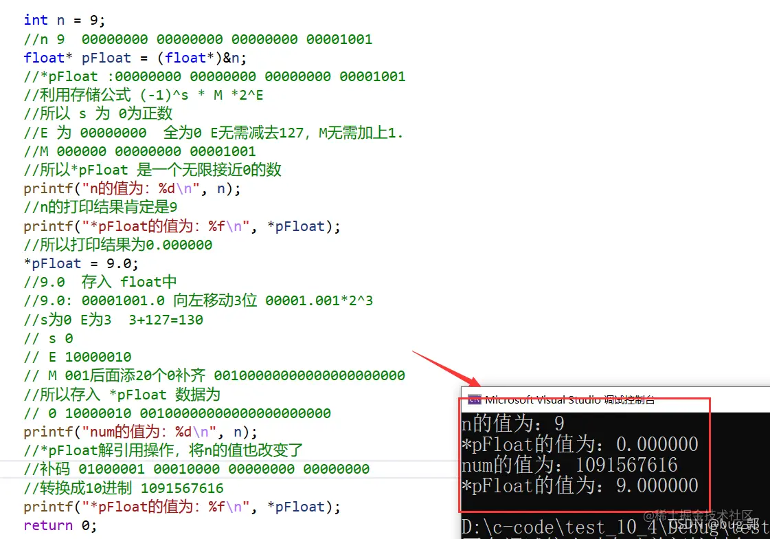Click comment '//所以*pFloat 是一个无限接近0的数'

point(152,170)
